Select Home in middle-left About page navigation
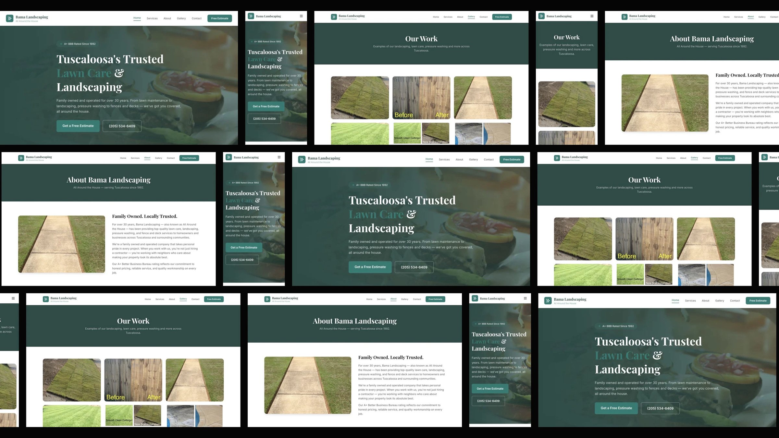 (123, 158)
